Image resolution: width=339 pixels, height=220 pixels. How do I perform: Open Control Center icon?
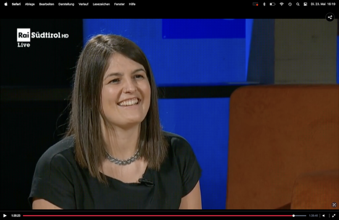(305, 4)
